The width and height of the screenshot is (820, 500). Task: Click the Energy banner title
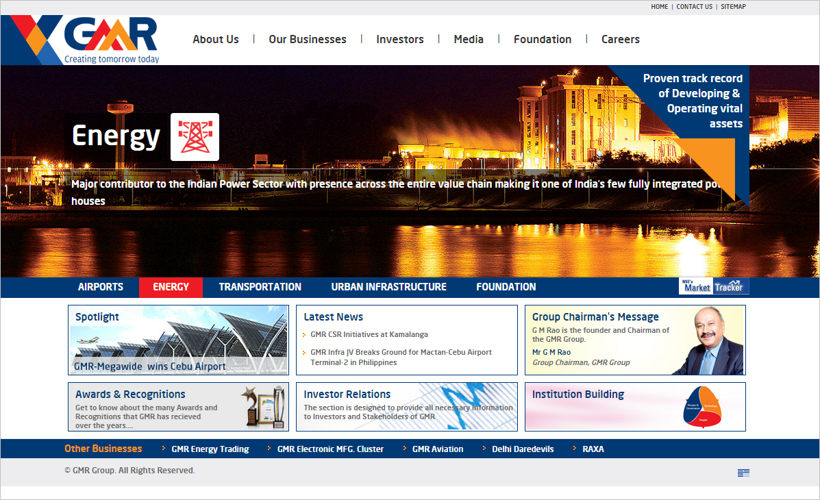[116, 136]
